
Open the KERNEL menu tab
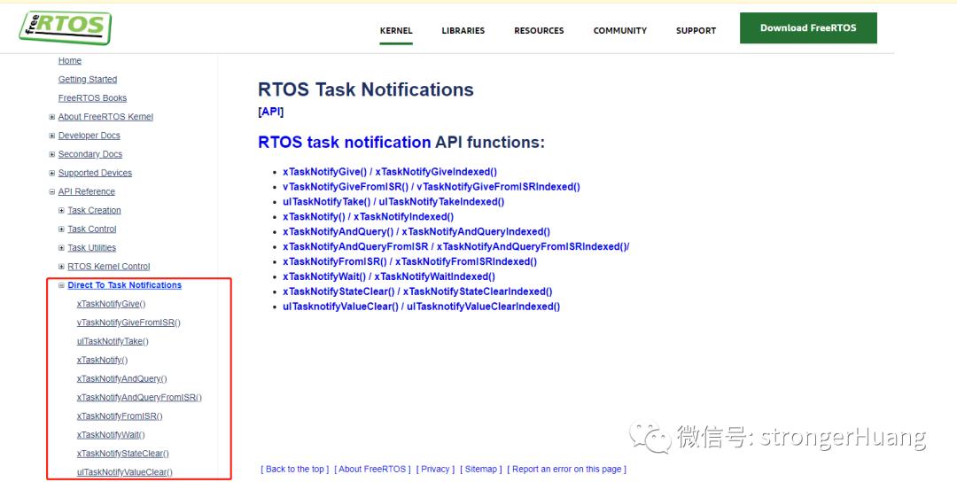(x=396, y=31)
